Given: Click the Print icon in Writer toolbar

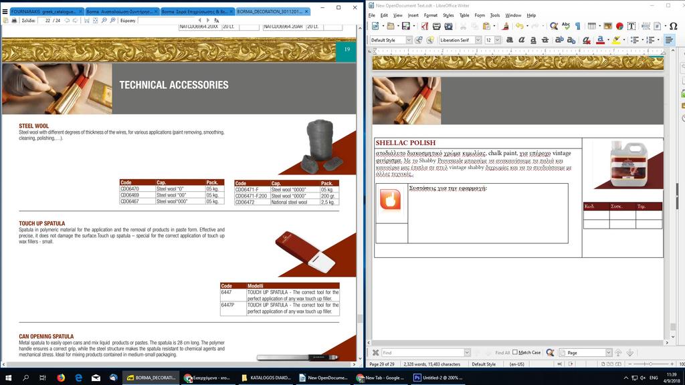Looking at the screenshot, I should point(436,26).
